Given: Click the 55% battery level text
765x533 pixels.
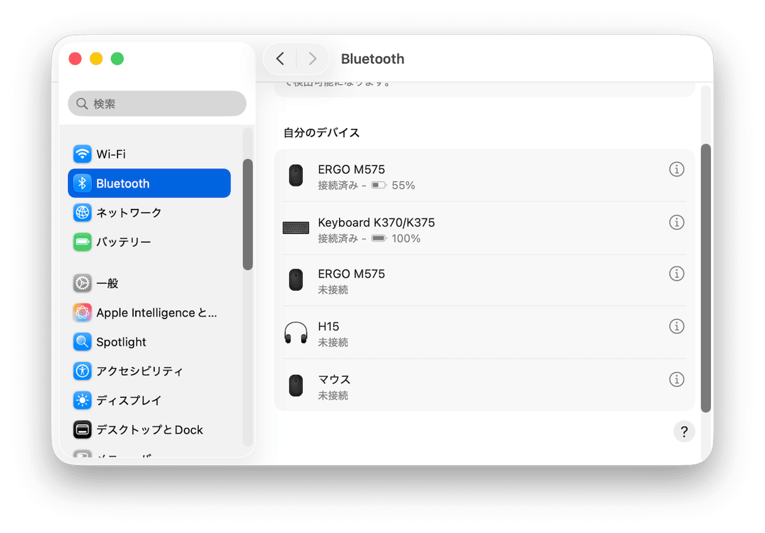Looking at the screenshot, I should (x=403, y=186).
